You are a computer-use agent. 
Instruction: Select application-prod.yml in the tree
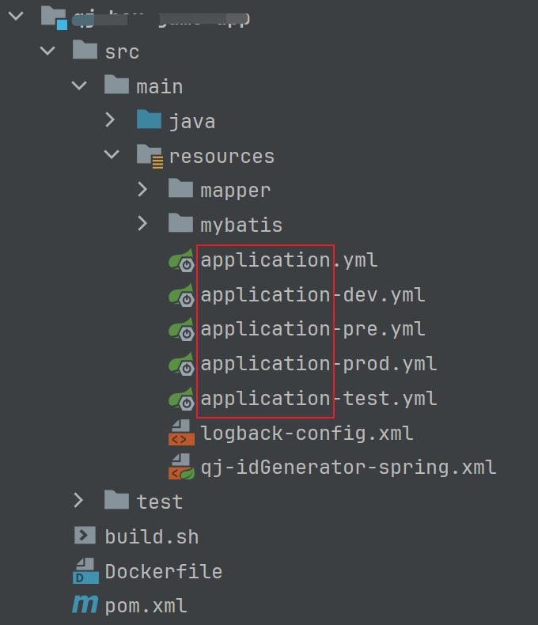click(x=318, y=364)
